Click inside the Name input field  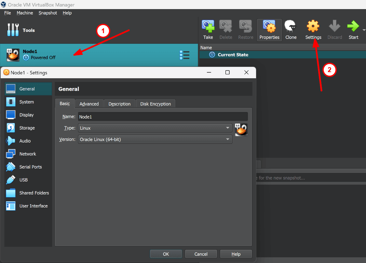coord(163,117)
